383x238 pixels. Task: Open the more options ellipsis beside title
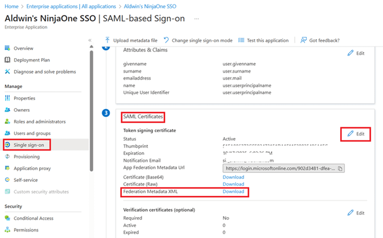tap(196, 19)
